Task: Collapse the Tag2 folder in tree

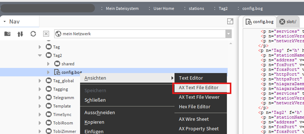Action: pyautogui.click(x=40, y=55)
